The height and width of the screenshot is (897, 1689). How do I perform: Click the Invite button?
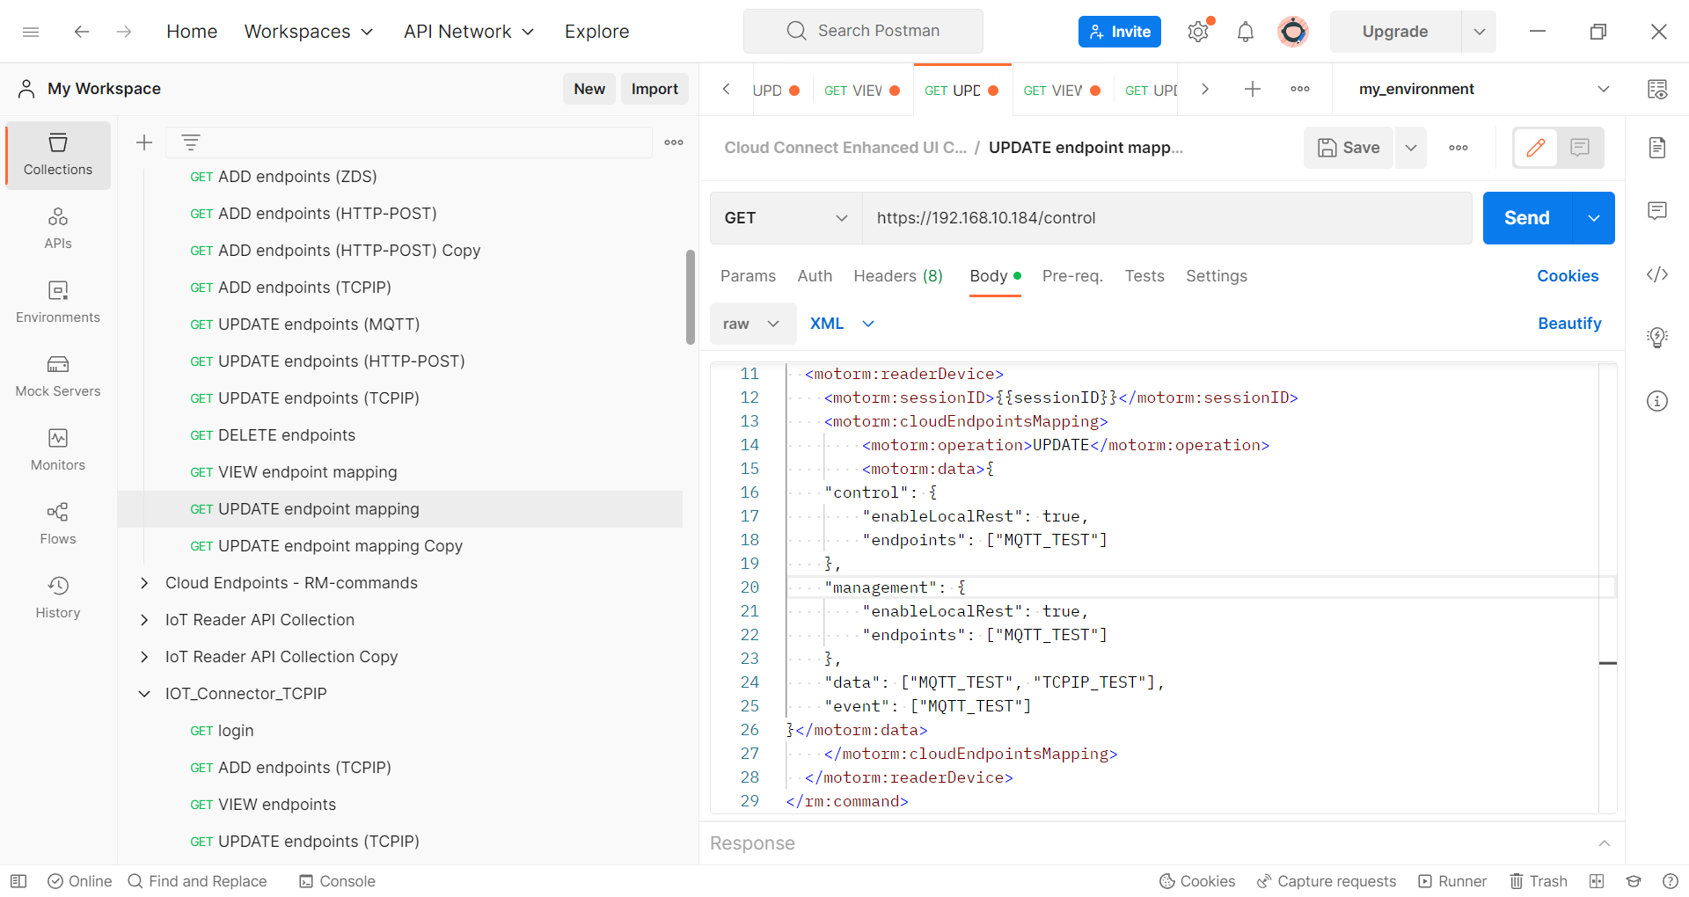pyautogui.click(x=1120, y=32)
